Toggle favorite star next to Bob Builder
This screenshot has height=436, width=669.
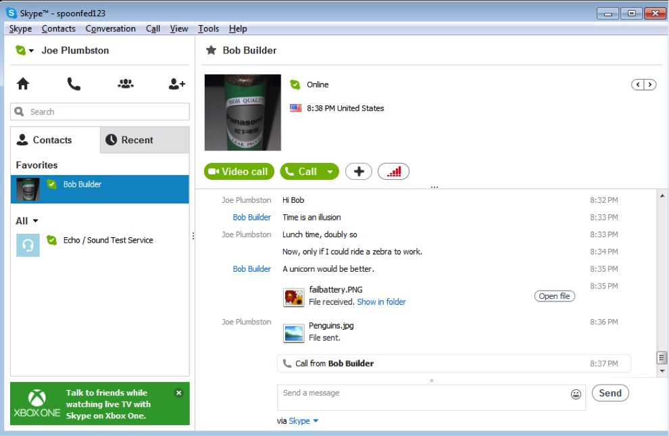(x=212, y=50)
